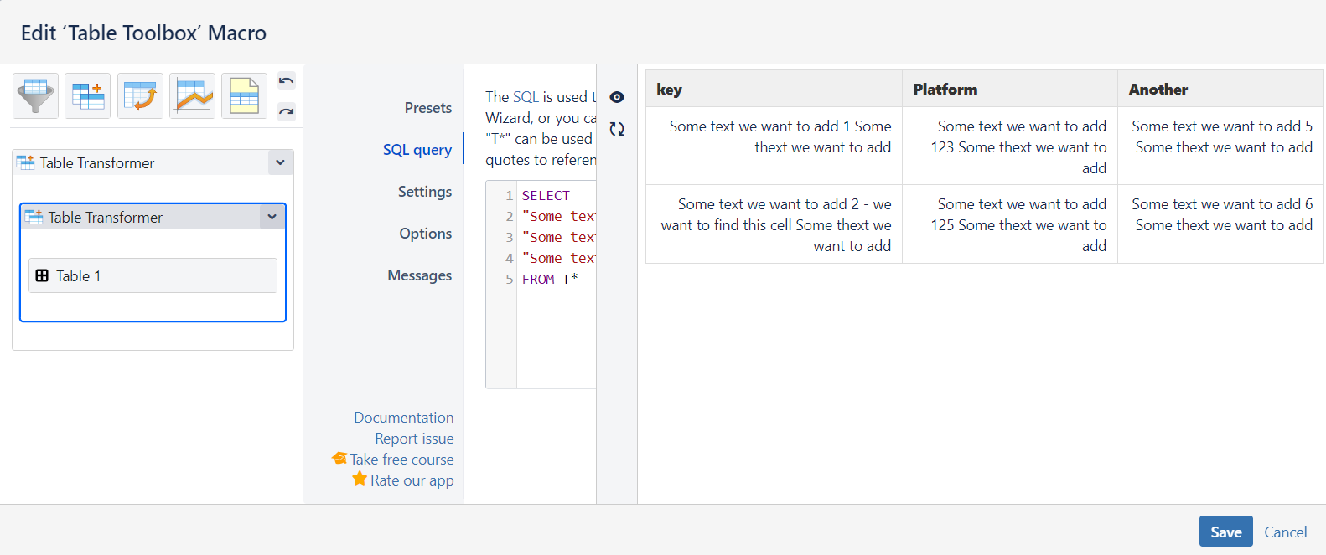Click the yellow table-page macro icon
The width and height of the screenshot is (1326, 555).
(x=244, y=95)
